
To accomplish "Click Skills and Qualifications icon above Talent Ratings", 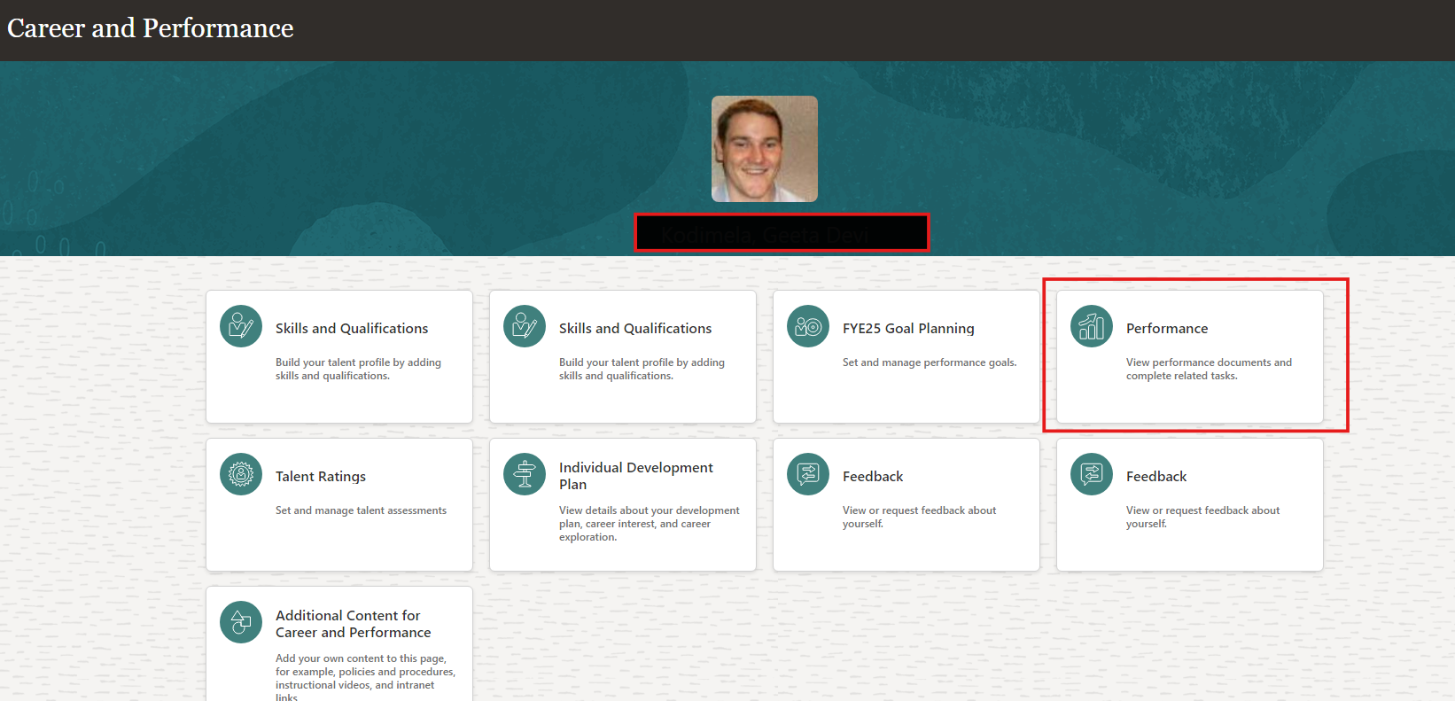I will [x=241, y=326].
